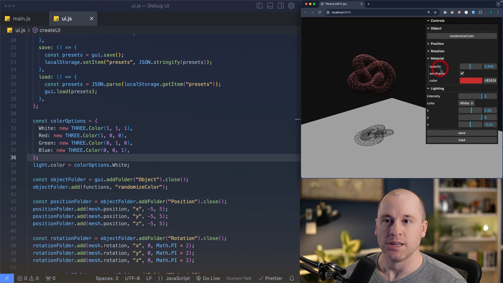
Task: Click the localhost:5173 address bar
Action: pyautogui.click(x=341, y=12)
